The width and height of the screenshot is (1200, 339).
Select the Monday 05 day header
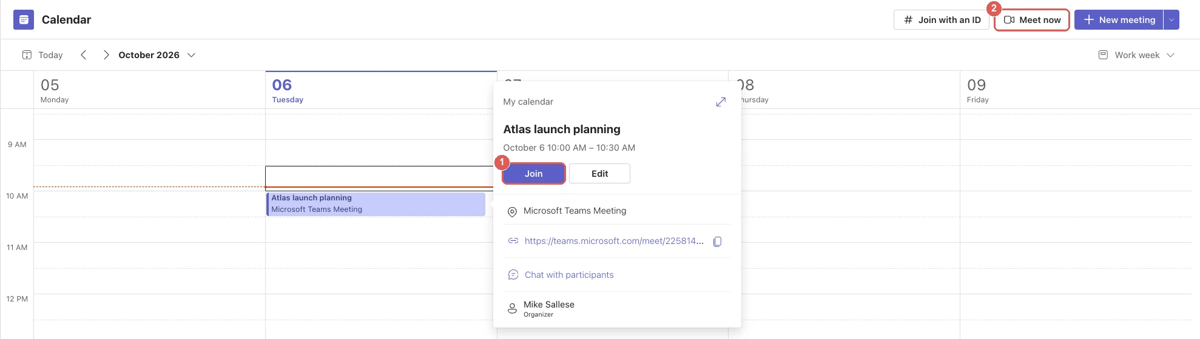tap(149, 90)
